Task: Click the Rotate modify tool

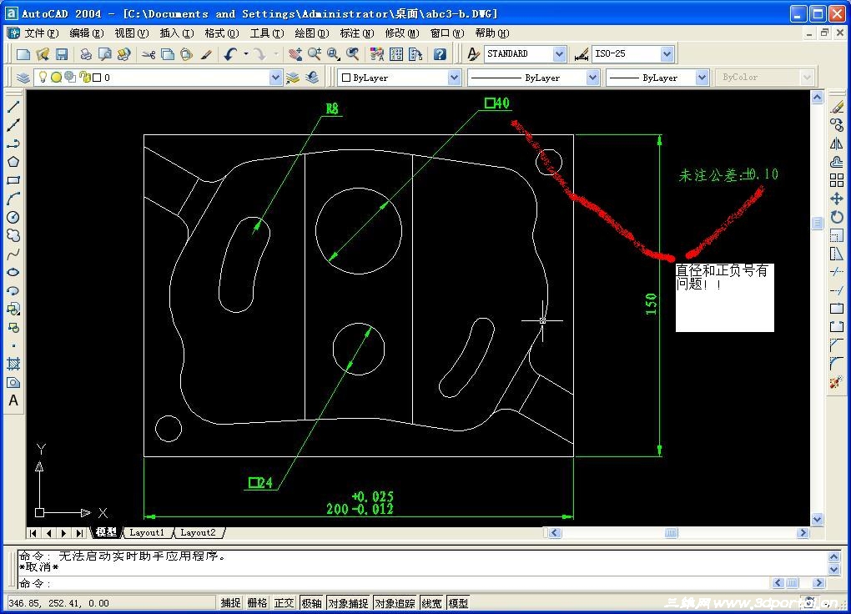Action: coord(837,217)
